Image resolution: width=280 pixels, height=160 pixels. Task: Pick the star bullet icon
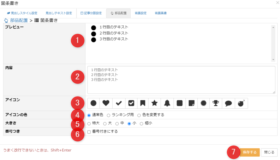coord(154,103)
